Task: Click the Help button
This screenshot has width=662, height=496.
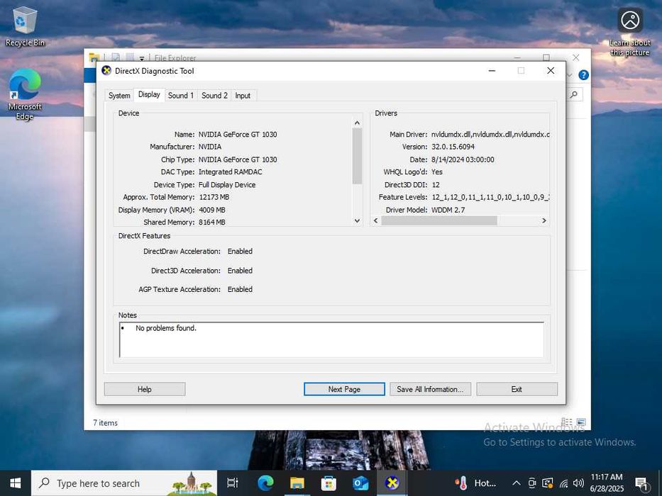Action: (x=144, y=389)
